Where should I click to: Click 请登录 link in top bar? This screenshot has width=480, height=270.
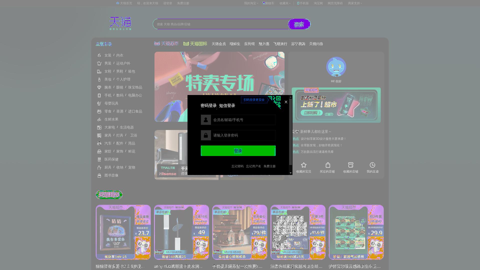pyautogui.click(x=167, y=3)
